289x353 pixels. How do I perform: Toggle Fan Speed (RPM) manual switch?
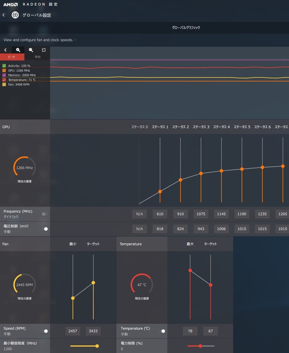click(45, 331)
